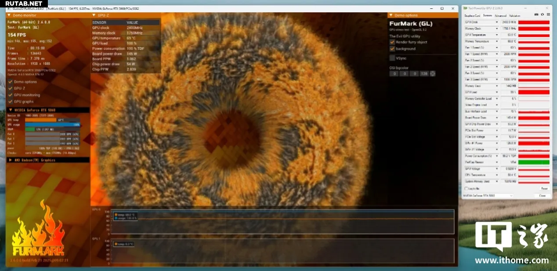Click the Resolution 1920 x 1080 line
Image resolution: width=557 pixels, height=271 pixels.
click(29, 64)
